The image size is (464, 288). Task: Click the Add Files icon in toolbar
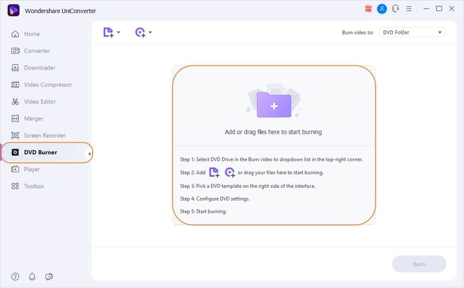pyautogui.click(x=108, y=32)
